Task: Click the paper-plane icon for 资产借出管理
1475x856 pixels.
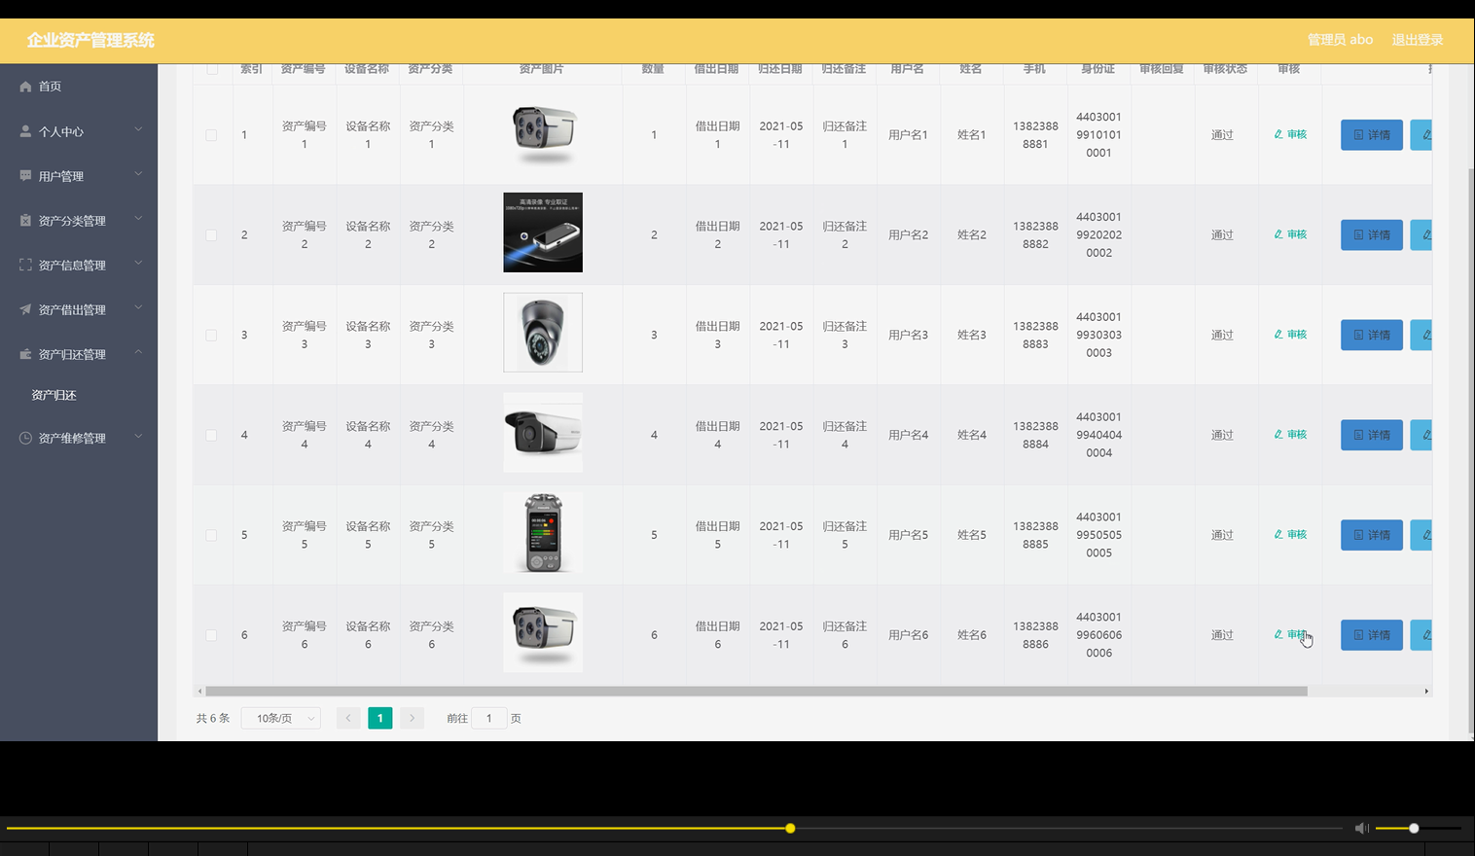Action: coord(25,309)
